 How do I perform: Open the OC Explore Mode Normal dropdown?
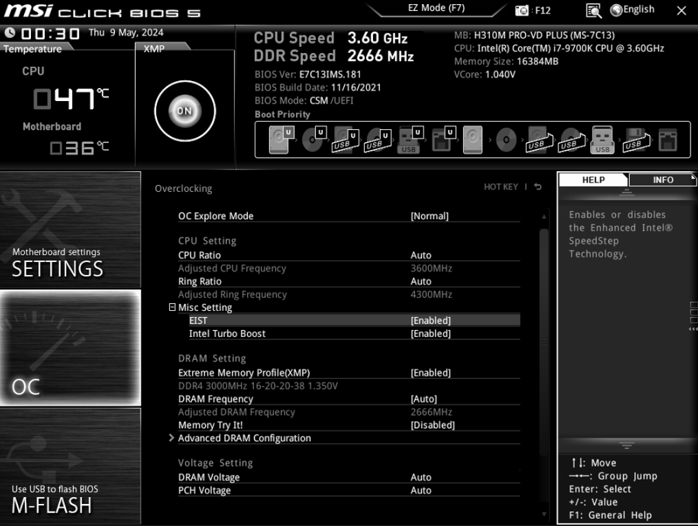coord(430,216)
